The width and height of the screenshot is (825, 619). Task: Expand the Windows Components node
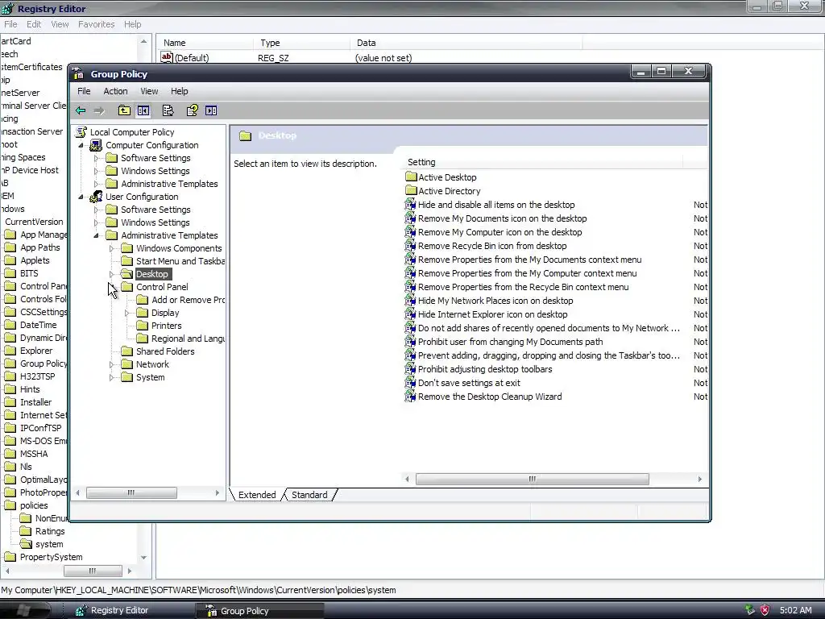(111, 248)
